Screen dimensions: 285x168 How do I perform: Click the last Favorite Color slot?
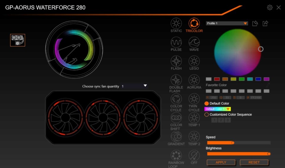(x=266, y=91)
